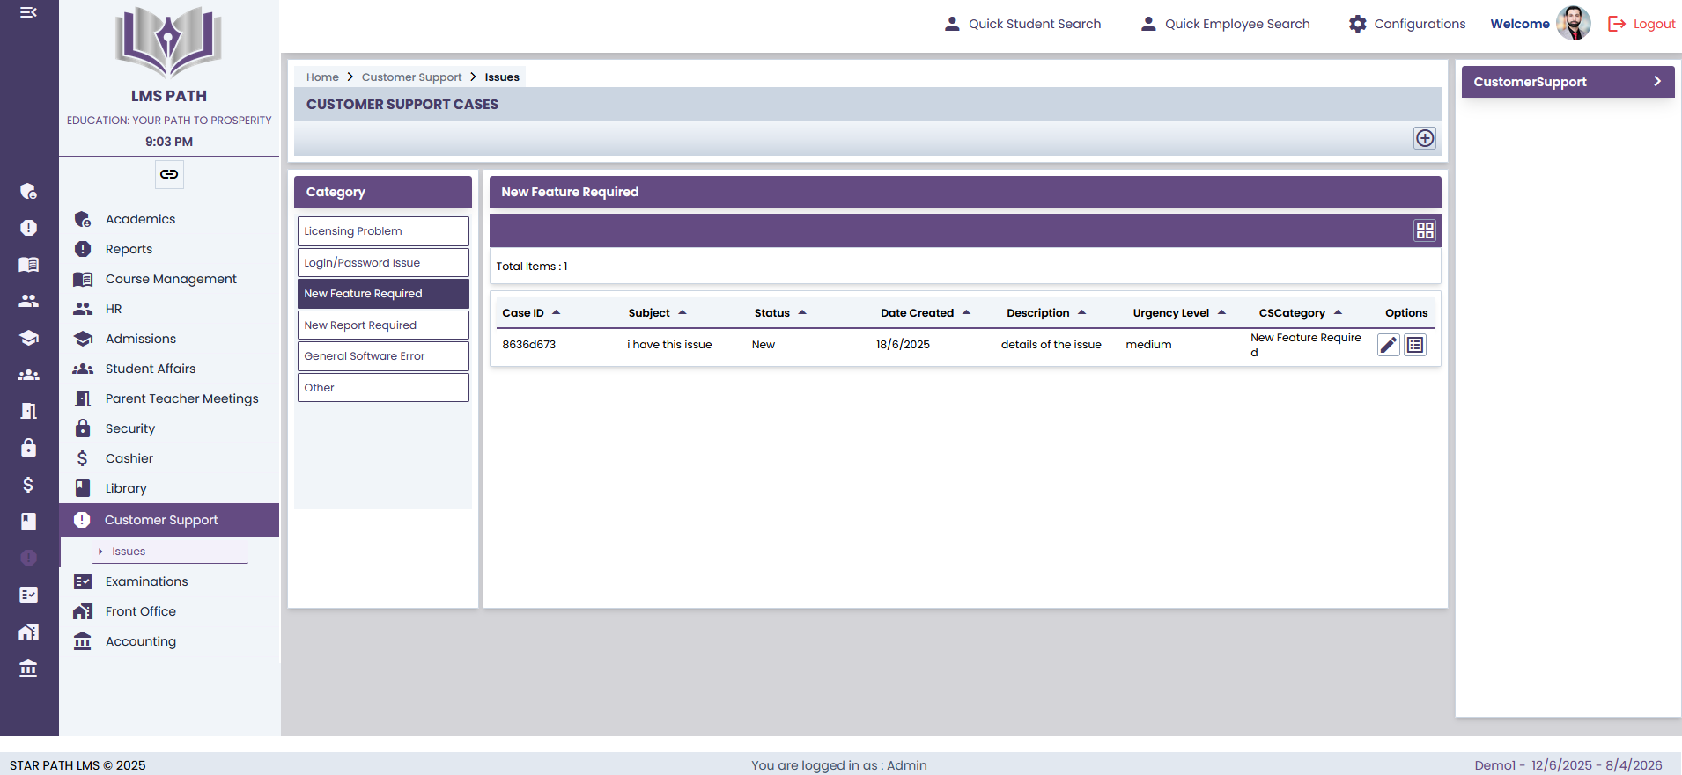Select the Issues submenu item

pos(129,552)
